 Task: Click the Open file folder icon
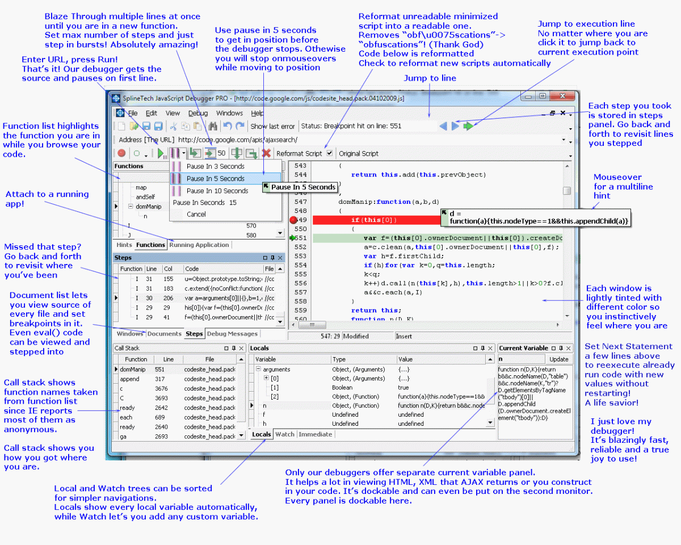point(134,126)
